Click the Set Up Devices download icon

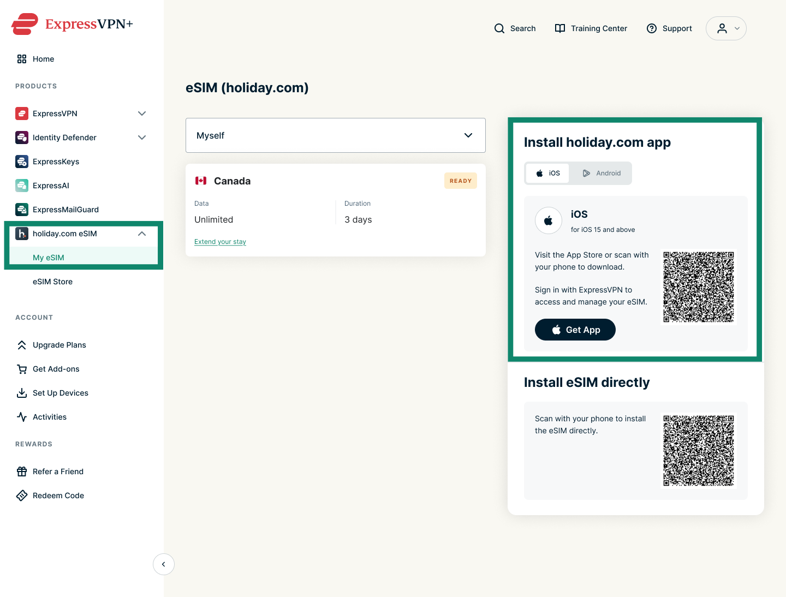pos(22,393)
